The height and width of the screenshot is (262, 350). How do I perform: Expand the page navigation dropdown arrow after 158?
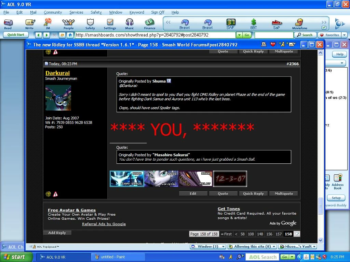click(x=297, y=234)
